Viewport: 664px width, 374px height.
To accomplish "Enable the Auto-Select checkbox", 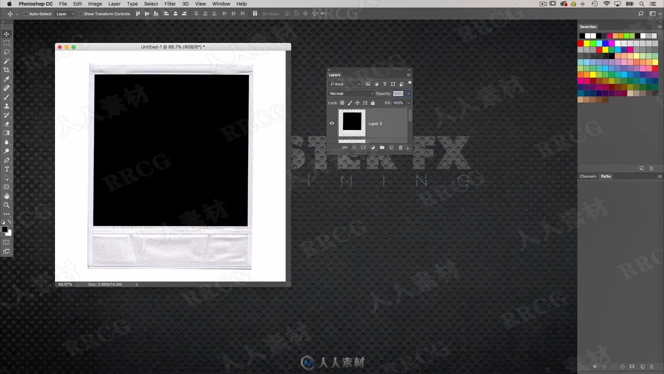I will [26, 14].
